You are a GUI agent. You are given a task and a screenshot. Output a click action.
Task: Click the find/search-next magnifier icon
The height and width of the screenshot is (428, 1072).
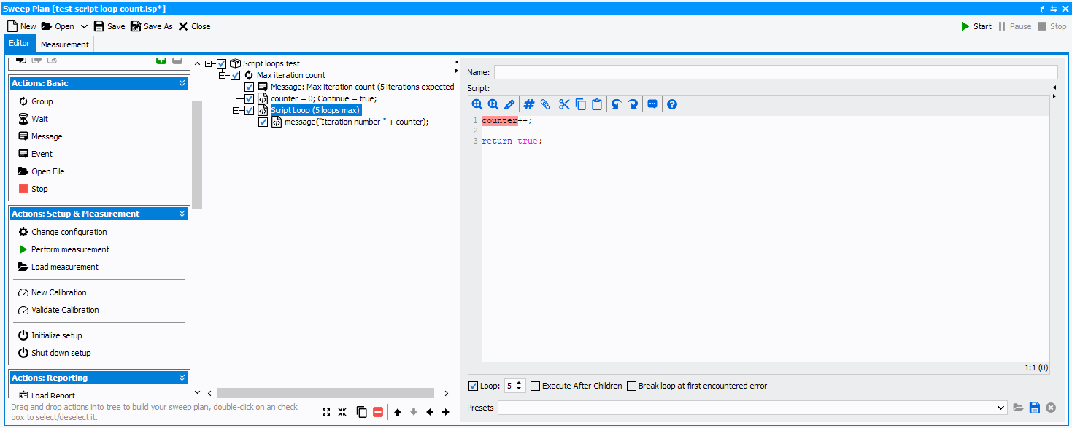(493, 104)
